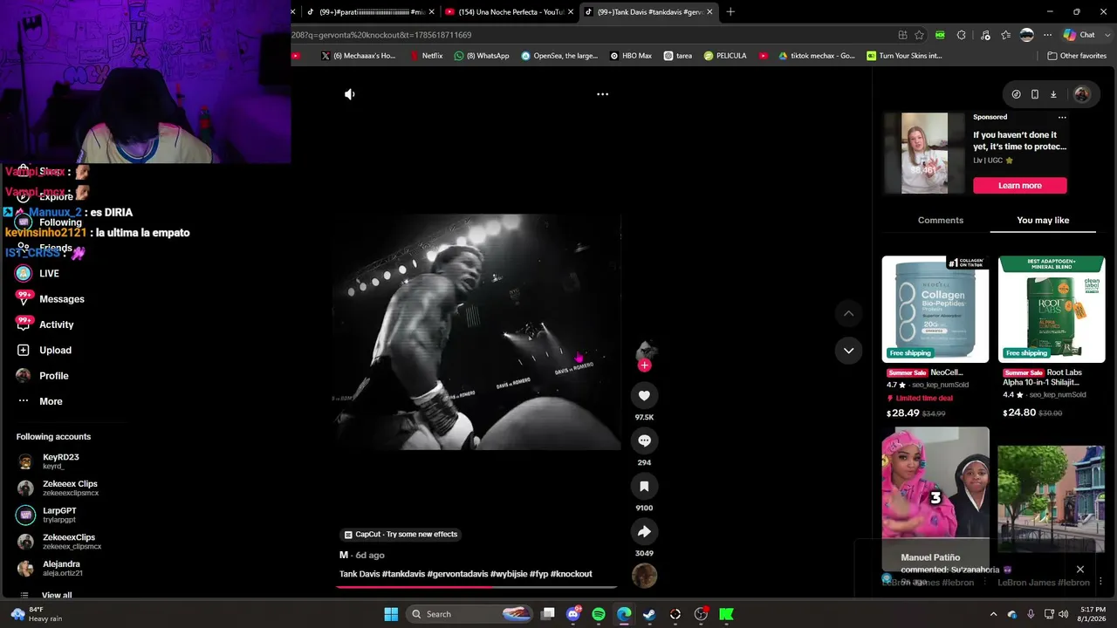Go to the next video
The height and width of the screenshot is (628, 1117).
(x=848, y=351)
